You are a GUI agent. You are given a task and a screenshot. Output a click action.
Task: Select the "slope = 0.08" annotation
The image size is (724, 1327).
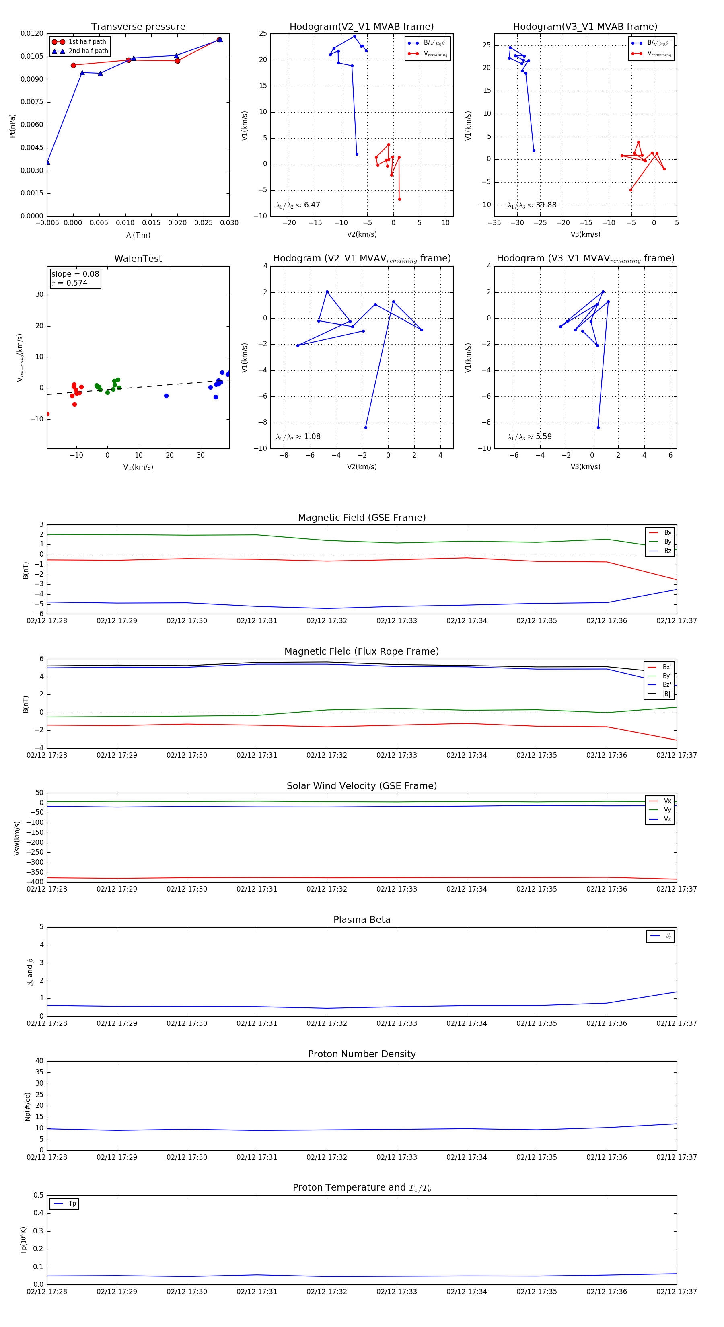75,274
